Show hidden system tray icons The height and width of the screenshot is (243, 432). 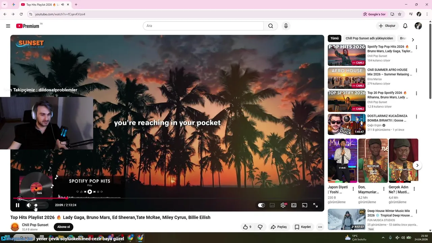point(383,238)
